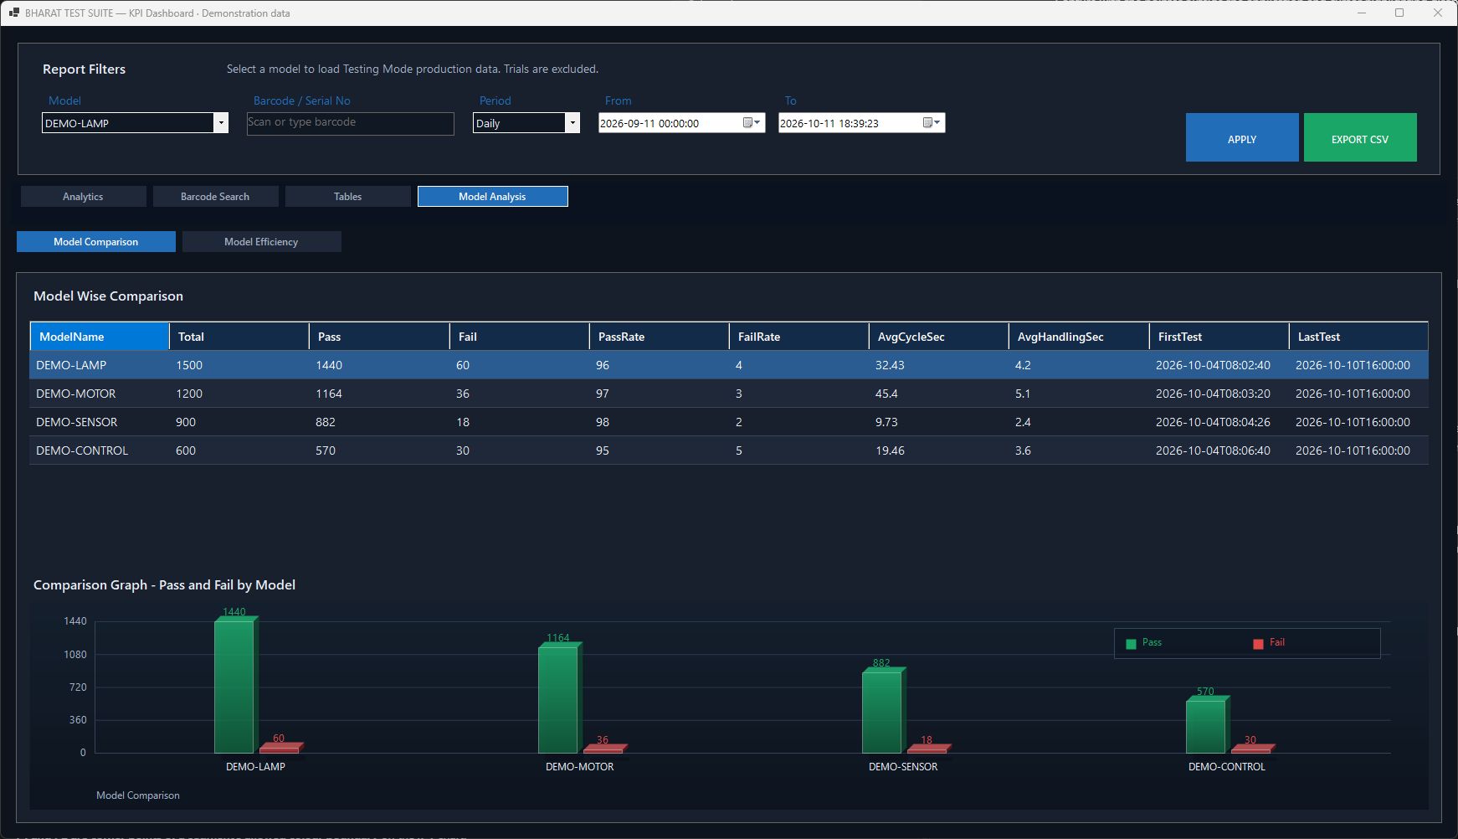This screenshot has height=839, width=1458.
Task: Click the blue APPLY button
Action: pos(1242,137)
